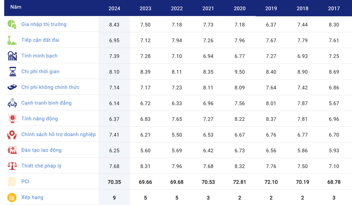Click the Năm header cell
The width and height of the screenshot is (352, 205).
click(x=16, y=7)
